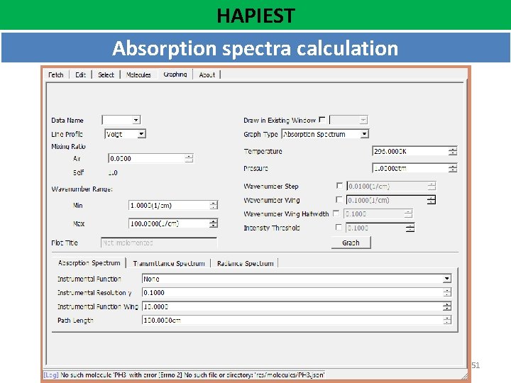The height and width of the screenshot is (383, 511).
Task: Click the Pressure spinner arrows
Action: click(453, 168)
